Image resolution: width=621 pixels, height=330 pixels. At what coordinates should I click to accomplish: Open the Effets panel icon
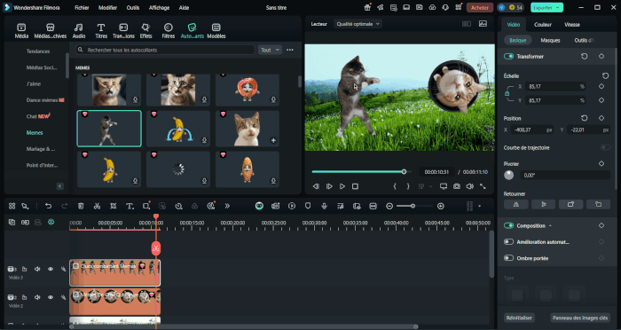[x=145, y=30]
